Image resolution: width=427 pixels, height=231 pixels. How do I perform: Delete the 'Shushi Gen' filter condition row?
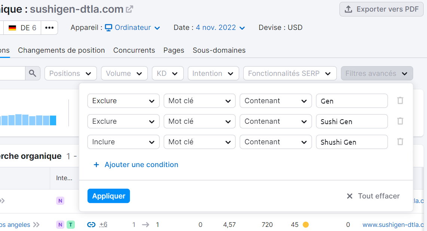click(400, 142)
